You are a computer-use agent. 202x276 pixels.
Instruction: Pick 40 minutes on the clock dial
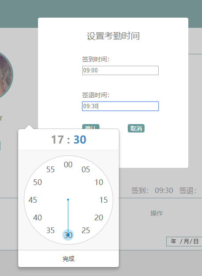(x=38, y=218)
